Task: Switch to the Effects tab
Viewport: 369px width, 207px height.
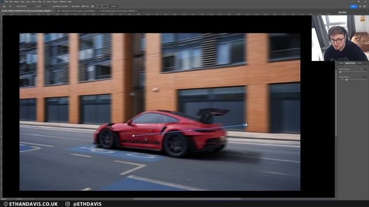Action: coord(341,63)
